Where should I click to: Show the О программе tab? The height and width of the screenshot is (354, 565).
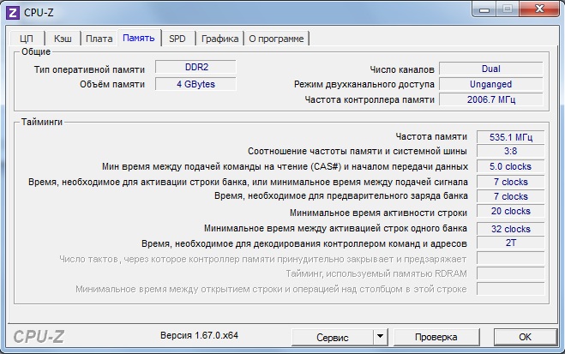(276, 39)
